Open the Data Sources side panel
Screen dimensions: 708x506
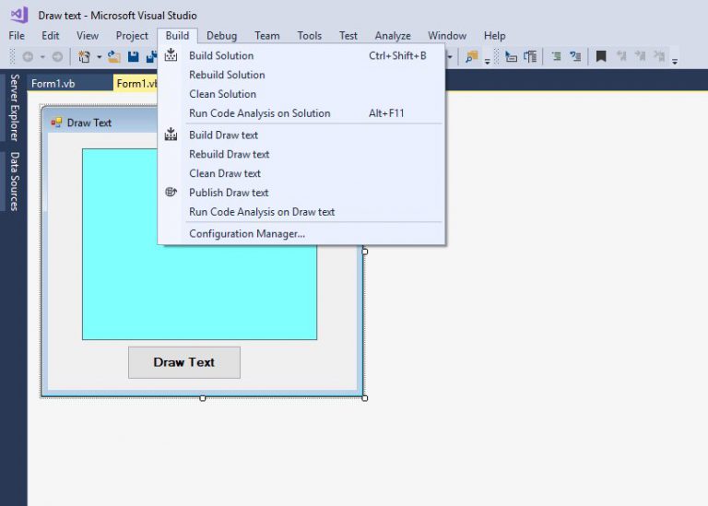[15, 182]
